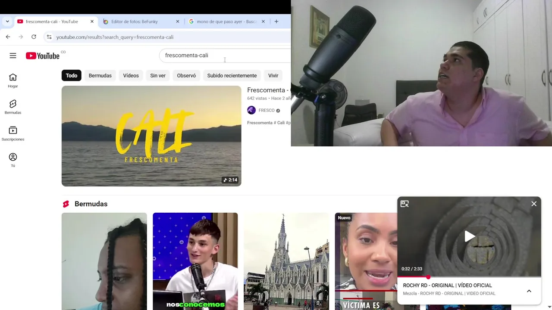Select the Bermudas filter chip
The width and height of the screenshot is (552, 310).
(100, 75)
